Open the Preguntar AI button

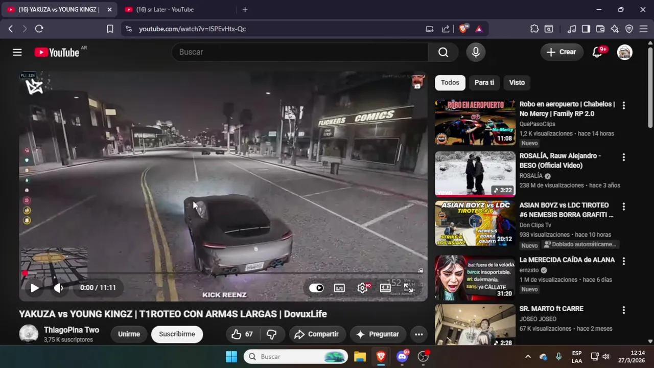tap(378, 334)
